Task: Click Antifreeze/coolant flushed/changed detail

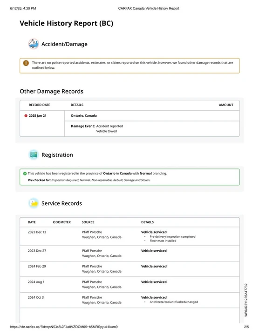Action: coord(174,302)
